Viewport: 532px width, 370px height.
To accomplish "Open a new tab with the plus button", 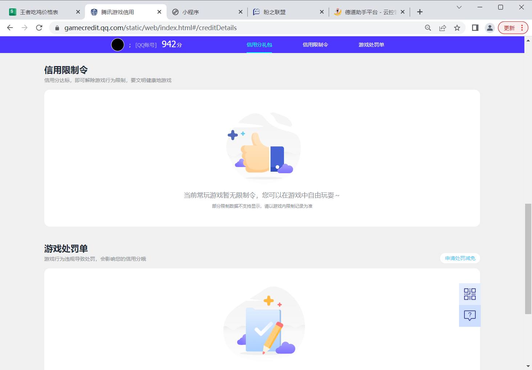I will [x=419, y=11].
